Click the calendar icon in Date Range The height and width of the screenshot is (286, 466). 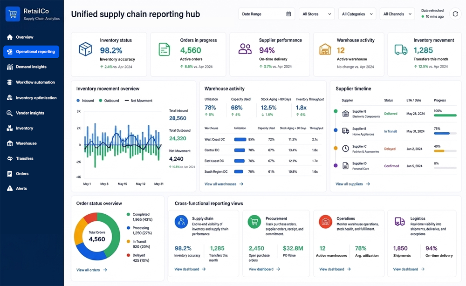288,14
